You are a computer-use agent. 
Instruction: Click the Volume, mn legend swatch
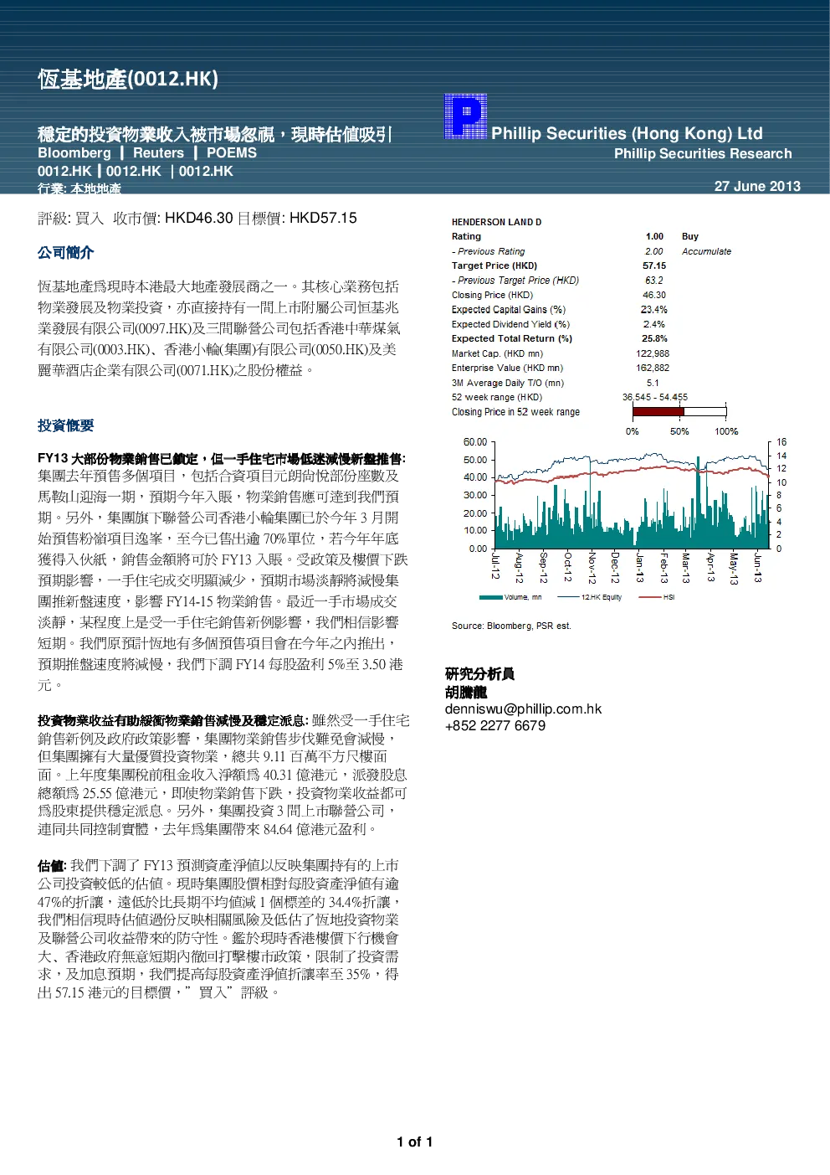491,597
